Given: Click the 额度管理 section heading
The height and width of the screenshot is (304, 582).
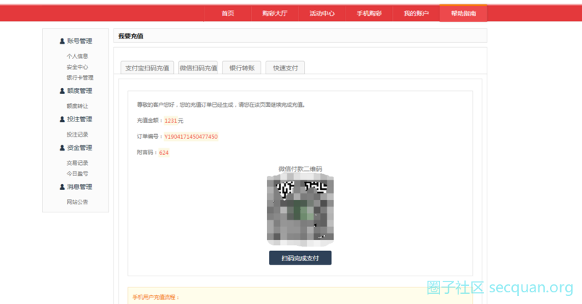Looking at the screenshot, I should tap(79, 91).
